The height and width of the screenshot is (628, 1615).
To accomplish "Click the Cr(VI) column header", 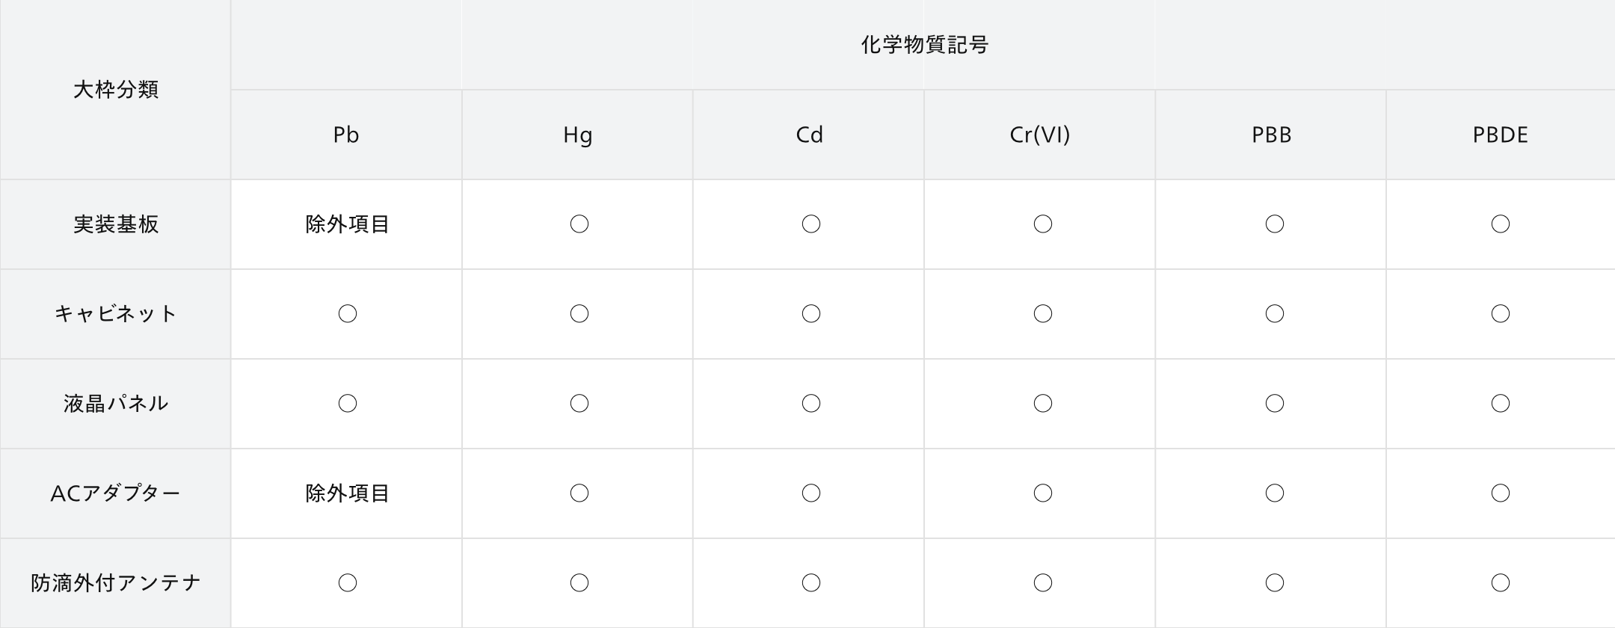I will [x=1040, y=135].
